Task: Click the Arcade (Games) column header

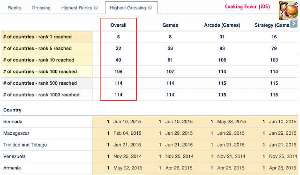Action: (222, 25)
